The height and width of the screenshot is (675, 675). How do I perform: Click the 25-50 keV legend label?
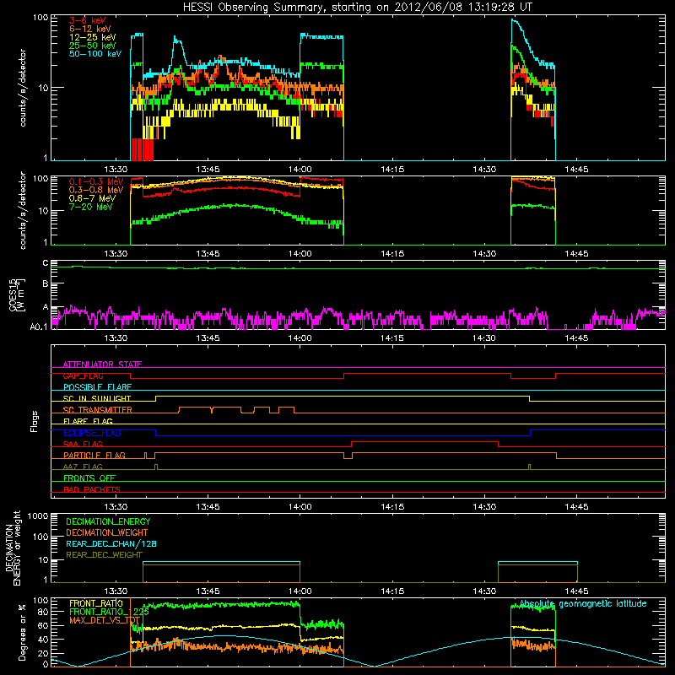point(93,46)
